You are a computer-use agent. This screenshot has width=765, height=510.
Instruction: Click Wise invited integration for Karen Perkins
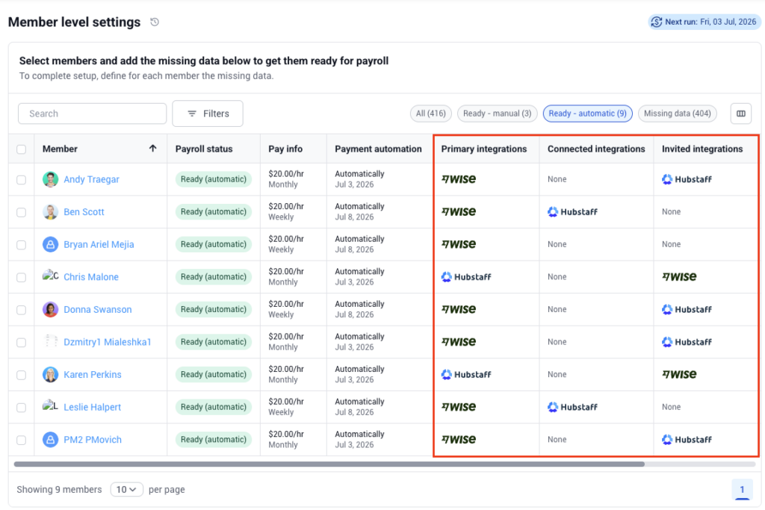(679, 374)
